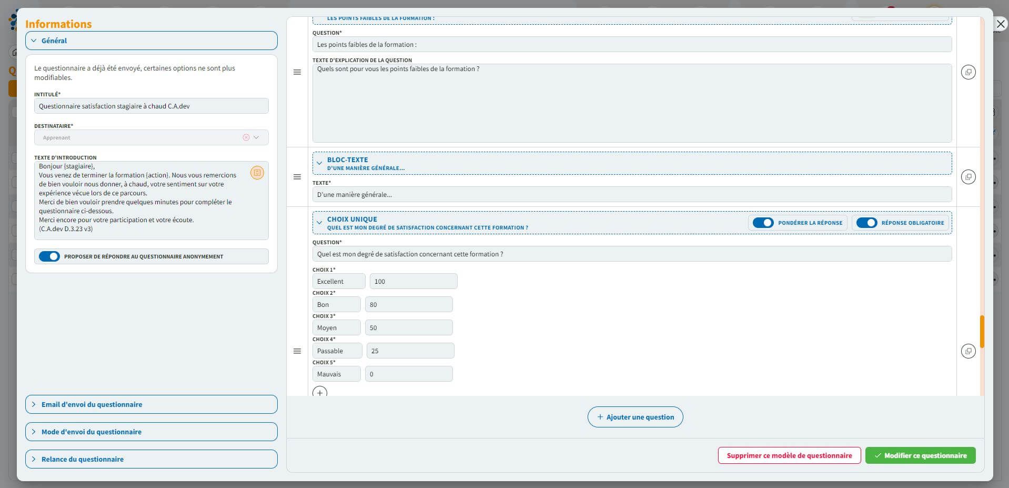Open the Destinataire dropdown
Screen dimensions: 1009x488
tap(256, 137)
